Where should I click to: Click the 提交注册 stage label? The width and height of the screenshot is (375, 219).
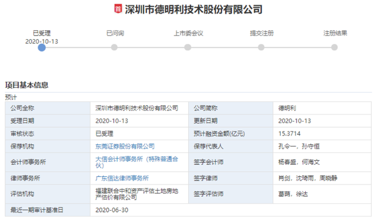pyautogui.click(x=262, y=33)
